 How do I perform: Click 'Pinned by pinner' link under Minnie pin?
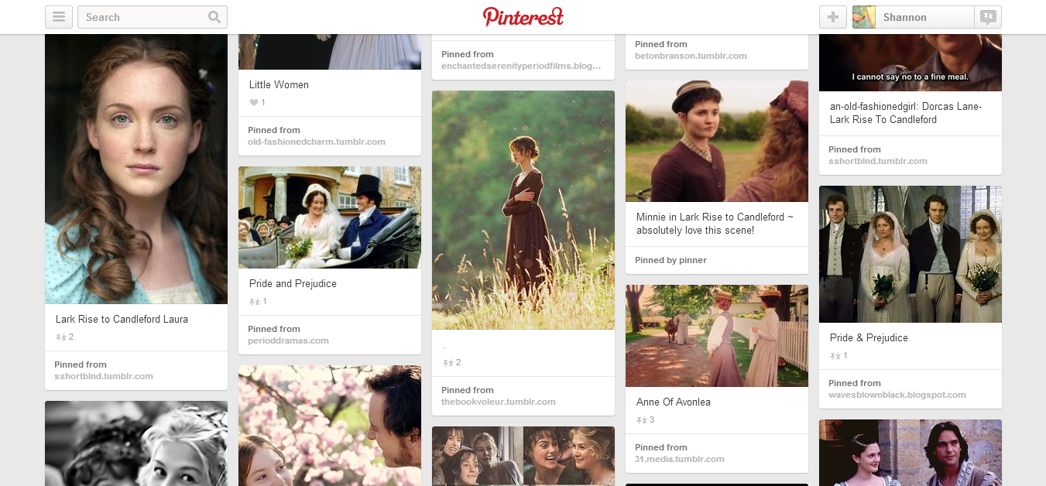(670, 260)
